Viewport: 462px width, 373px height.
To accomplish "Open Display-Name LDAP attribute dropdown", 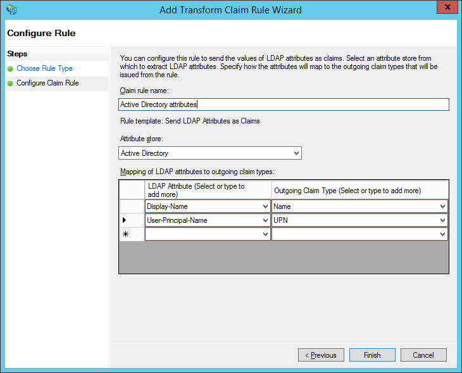I will click(x=265, y=206).
